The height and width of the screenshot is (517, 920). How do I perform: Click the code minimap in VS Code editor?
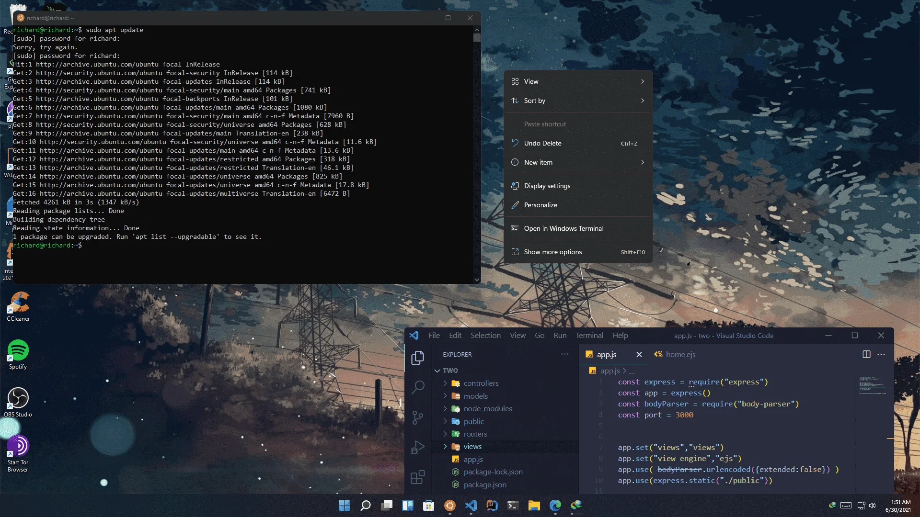872,385
